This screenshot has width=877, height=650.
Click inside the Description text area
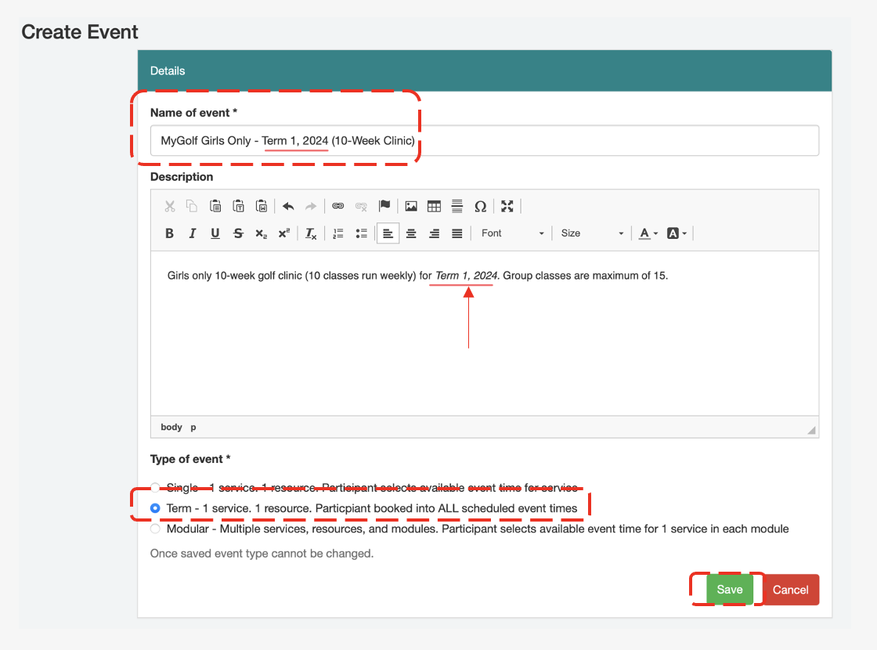[485, 334]
